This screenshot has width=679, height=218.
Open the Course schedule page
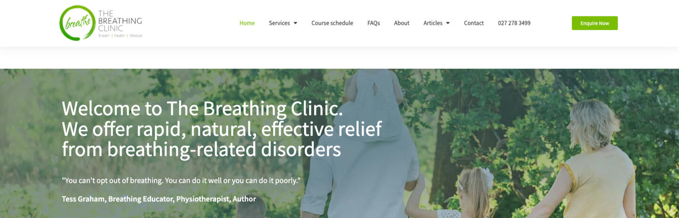pos(332,23)
